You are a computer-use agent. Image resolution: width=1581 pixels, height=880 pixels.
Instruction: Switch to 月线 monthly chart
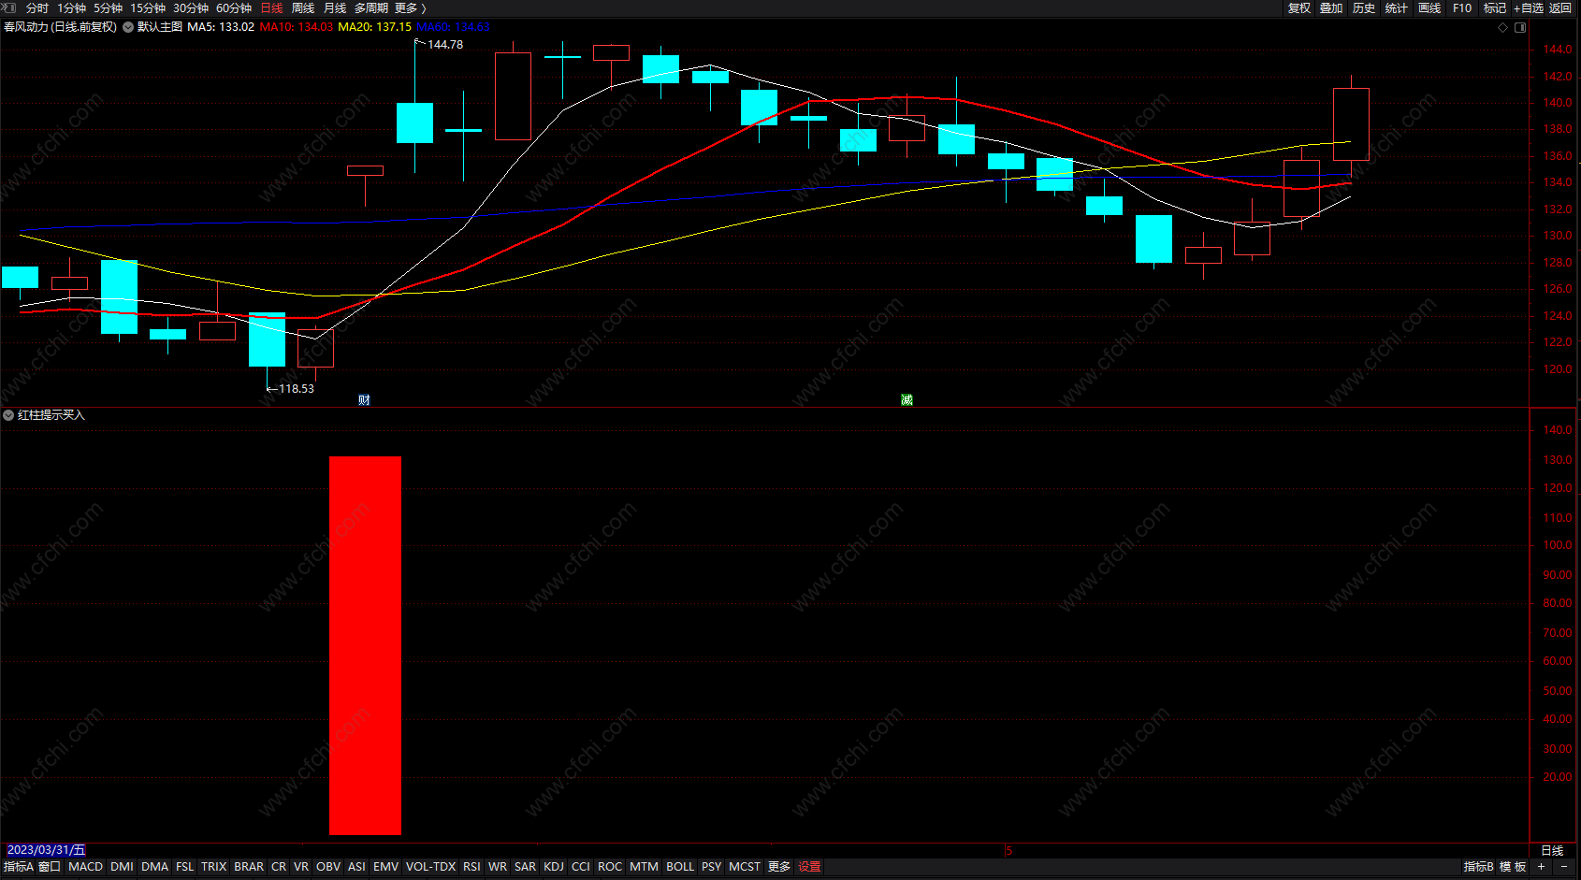point(335,8)
